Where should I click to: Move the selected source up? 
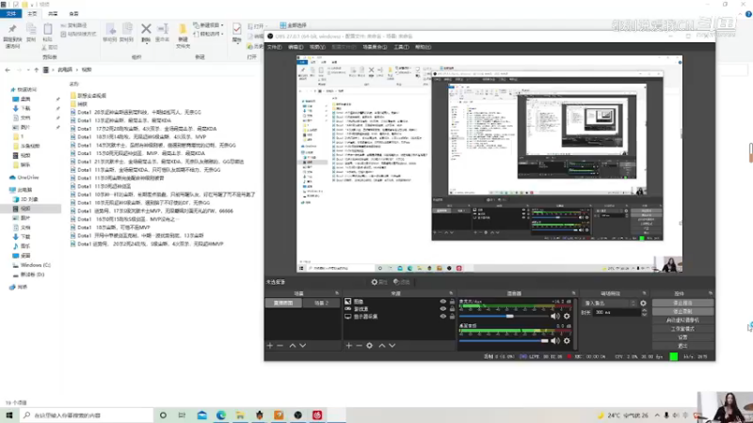[382, 345]
